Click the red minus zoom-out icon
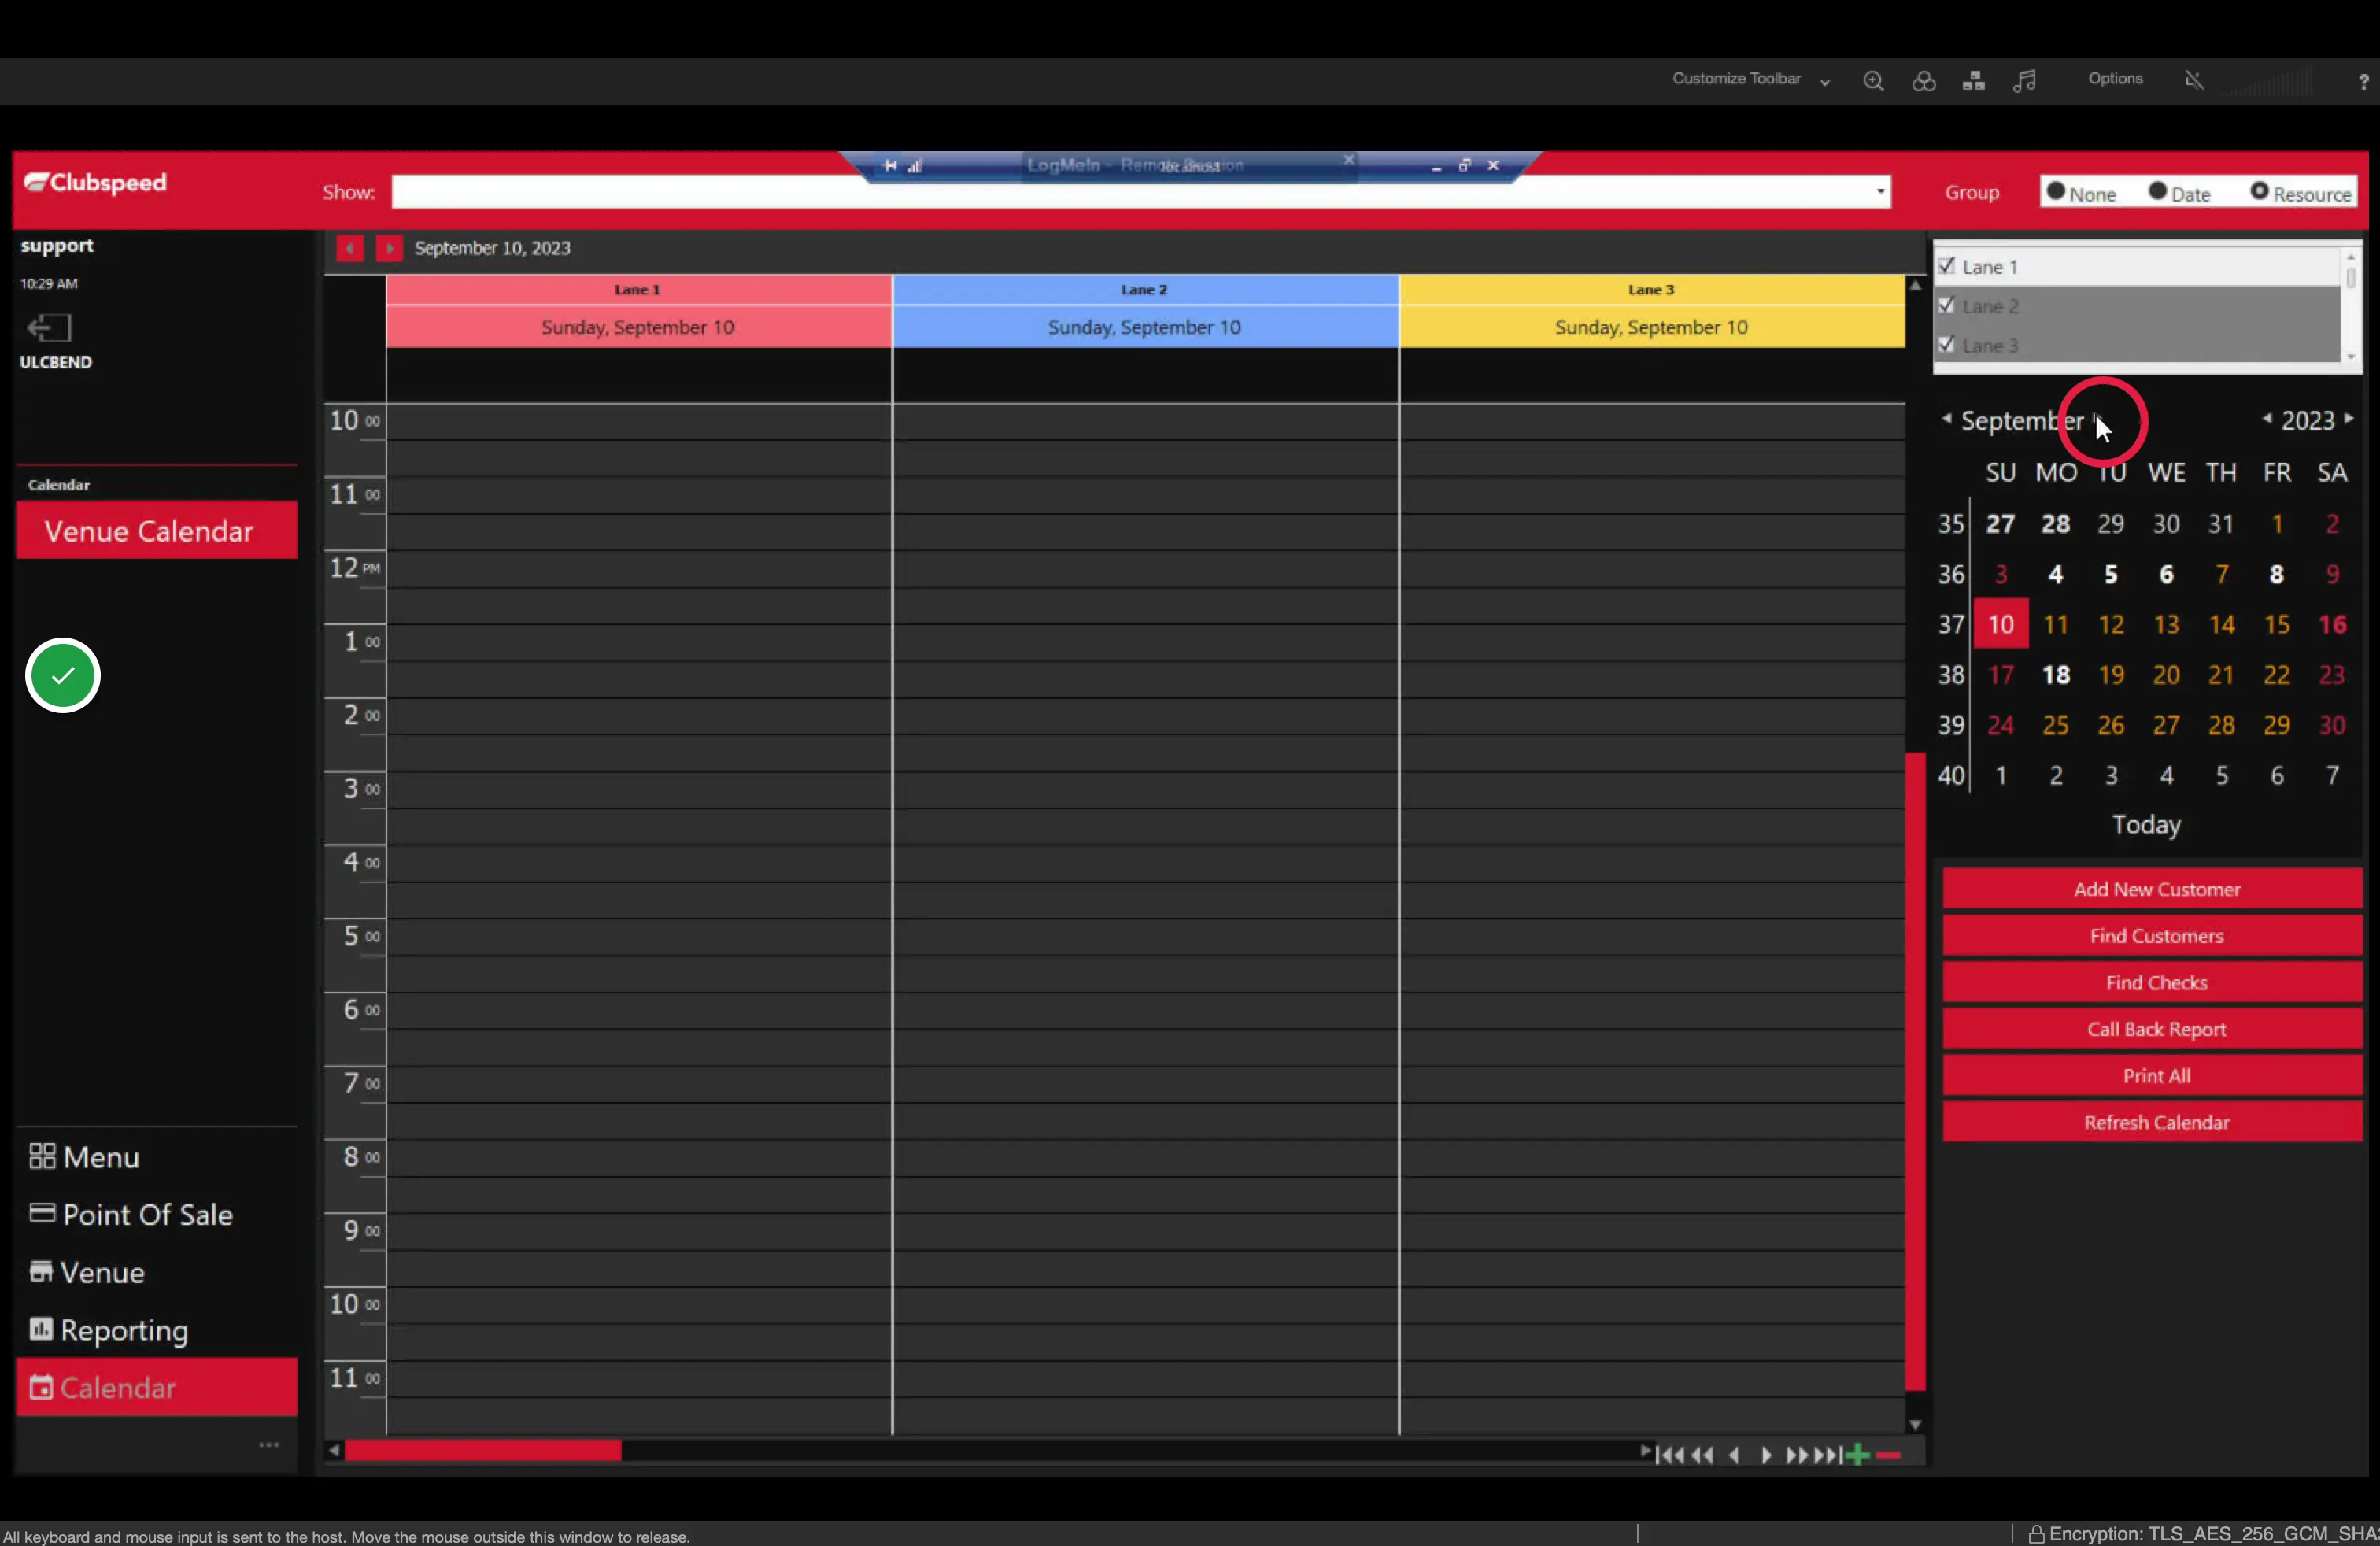The image size is (2380, 1546). click(1888, 1455)
